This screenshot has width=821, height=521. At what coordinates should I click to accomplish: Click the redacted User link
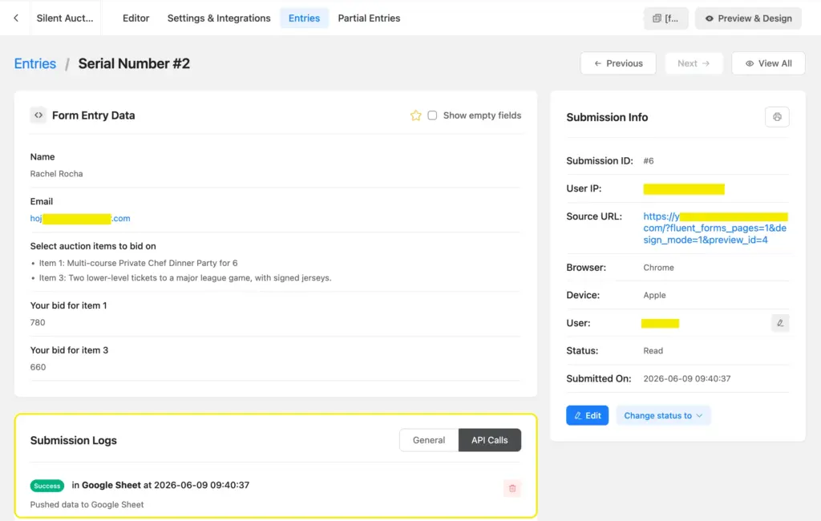point(661,323)
